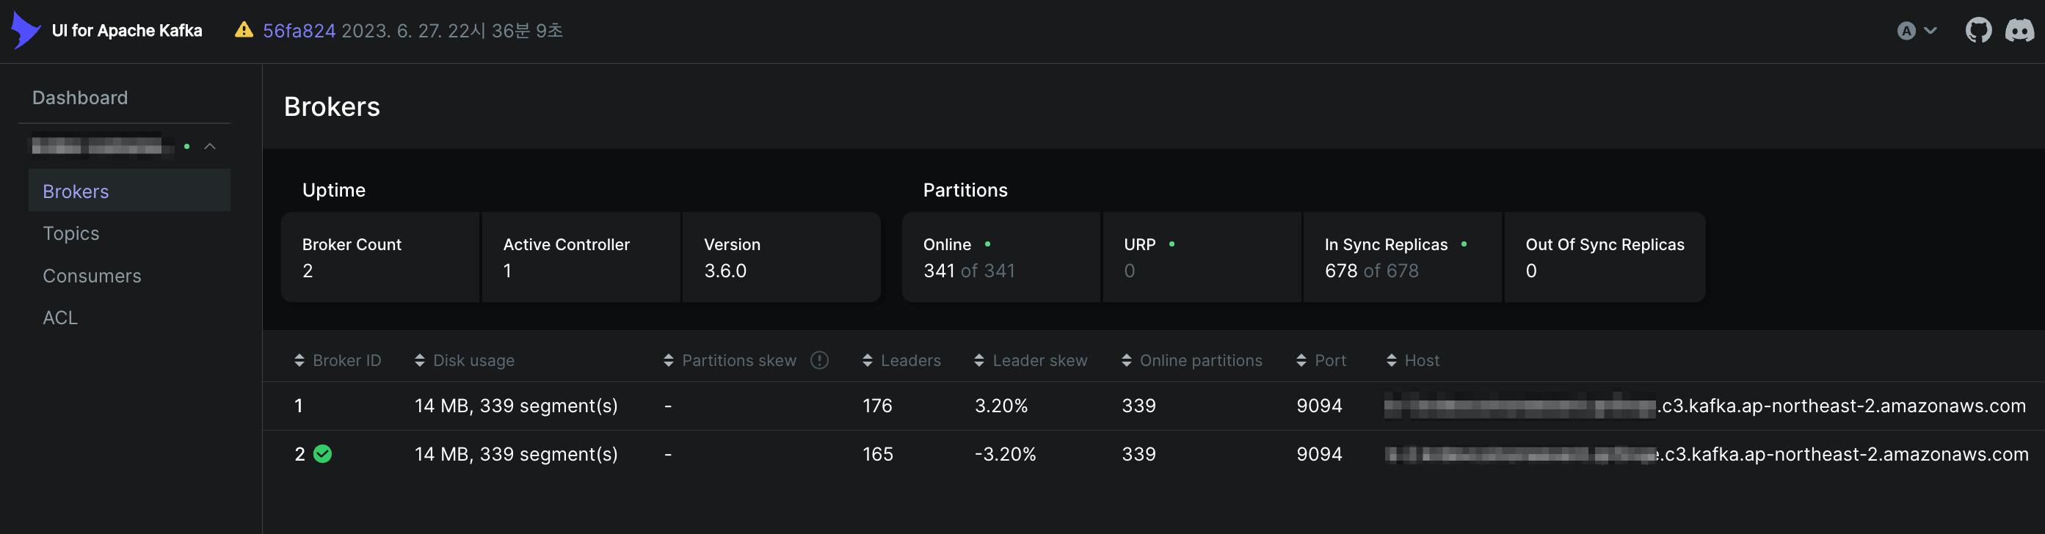Click the green checkmark on broker 2
Viewport: 2045px width, 534px height.
coord(322,454)
